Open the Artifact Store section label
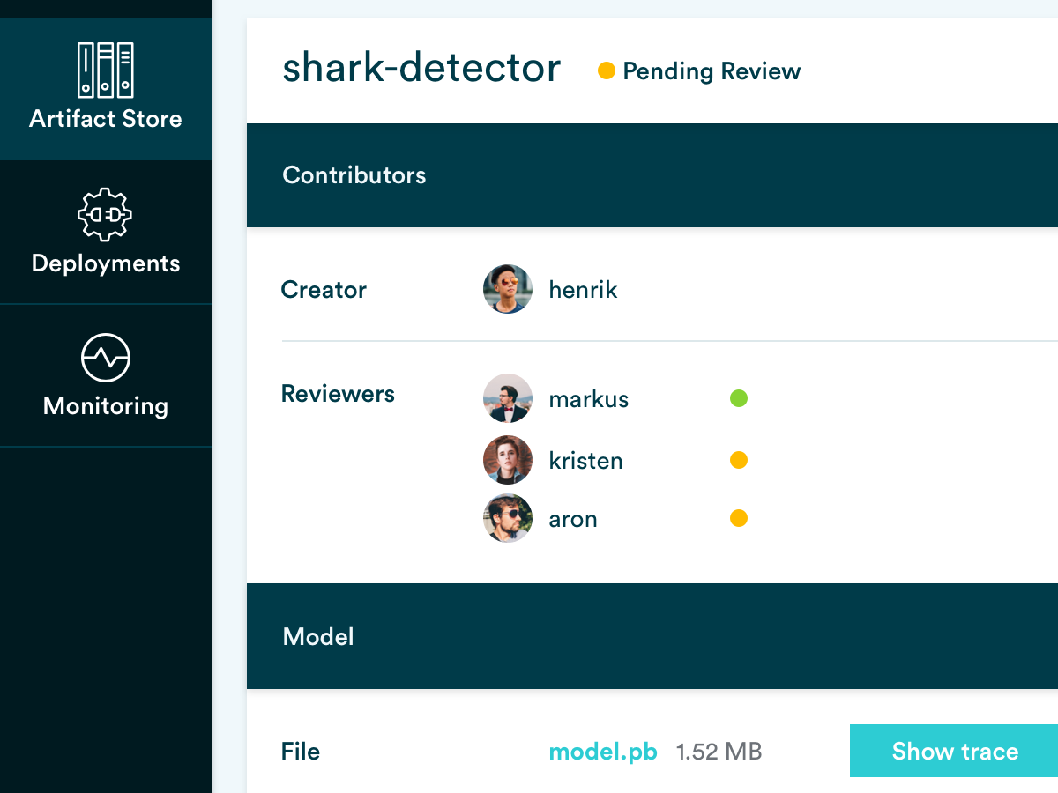Image resolution: width=1058 pixels, height=793 pixels. pos(106,119)
